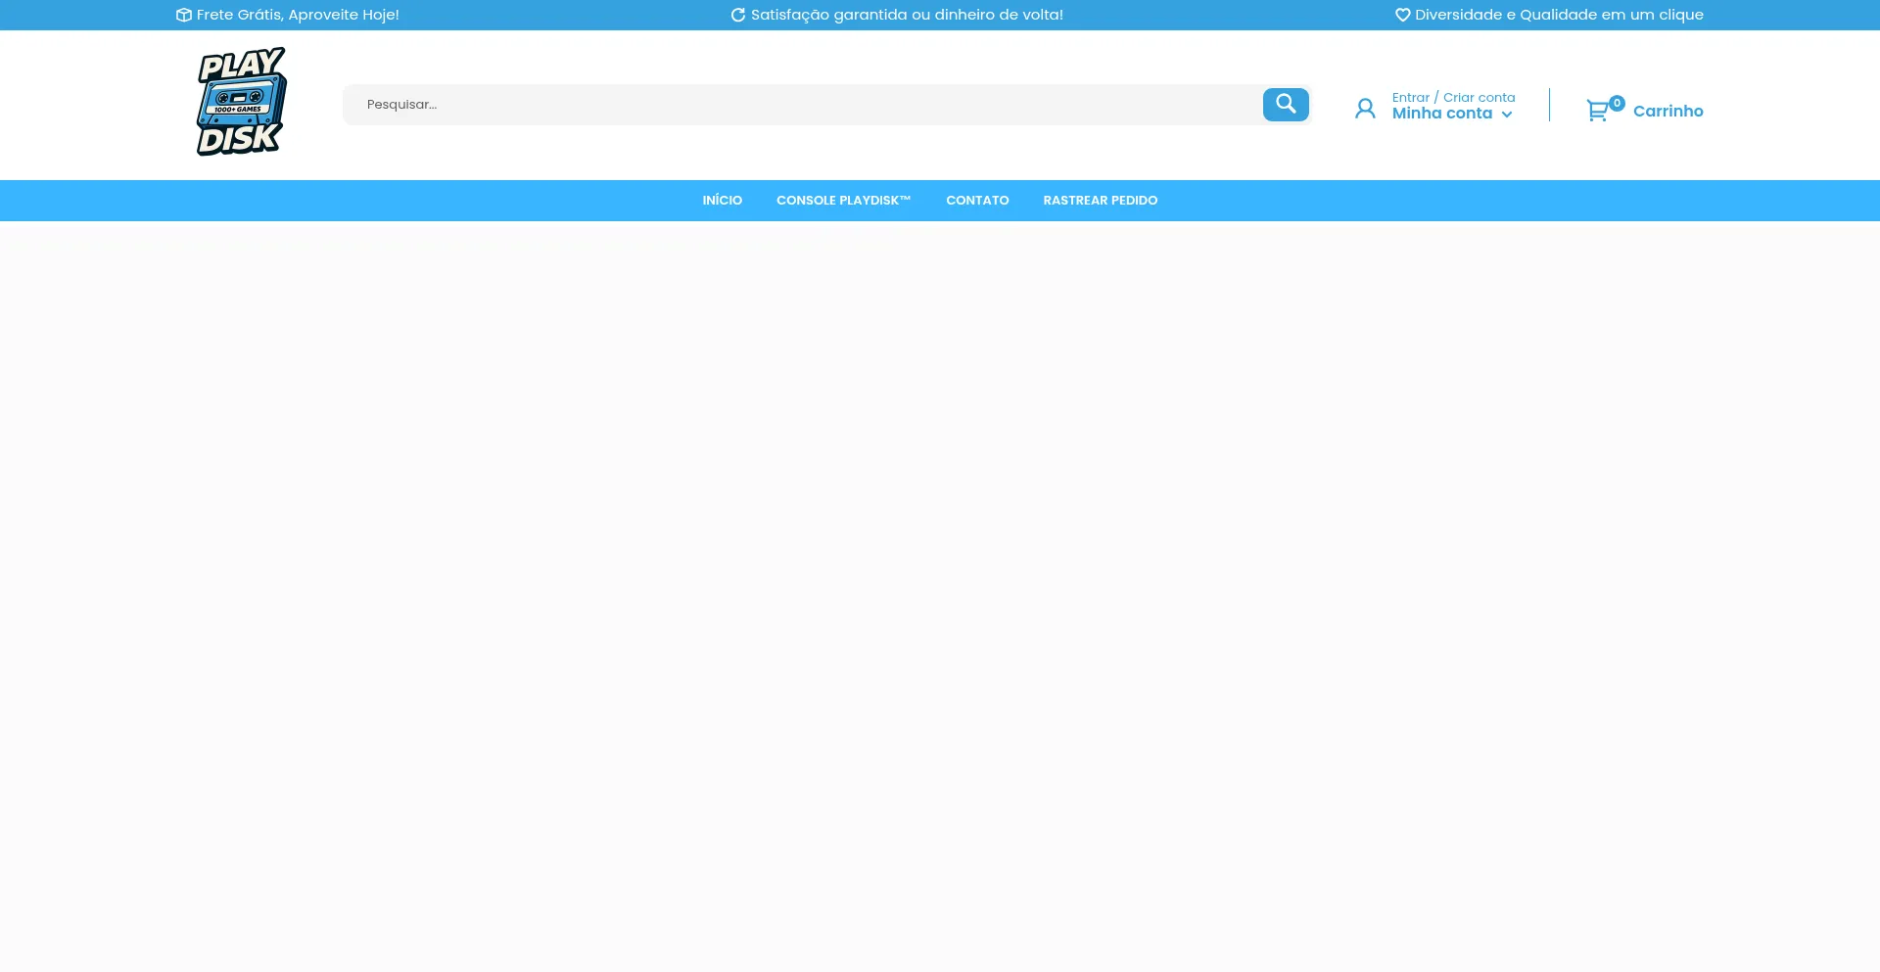Click the PlayDisk logo
This screenshot has height=972, width=1880.
(x=241, y=102)
